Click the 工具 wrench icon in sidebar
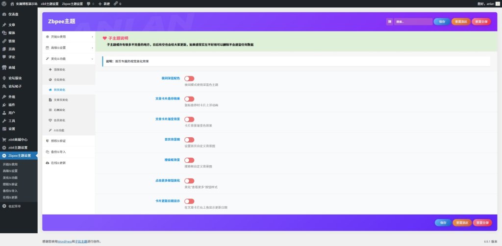Screen dimensions: 502x246 (4, 121)
